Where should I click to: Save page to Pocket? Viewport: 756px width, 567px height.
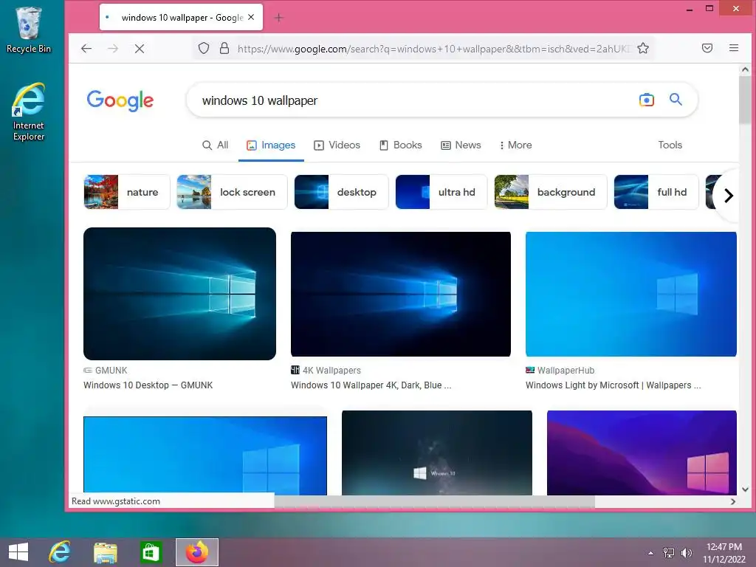707,48
